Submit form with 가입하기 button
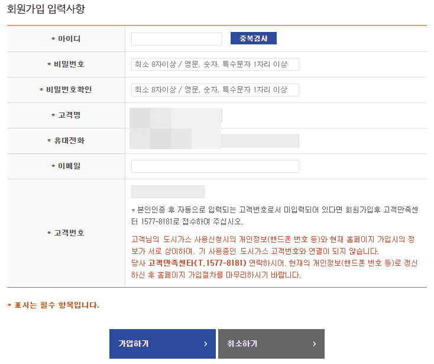Image resolution: width=434 pixels, height=364 pixels. point(163,344)
